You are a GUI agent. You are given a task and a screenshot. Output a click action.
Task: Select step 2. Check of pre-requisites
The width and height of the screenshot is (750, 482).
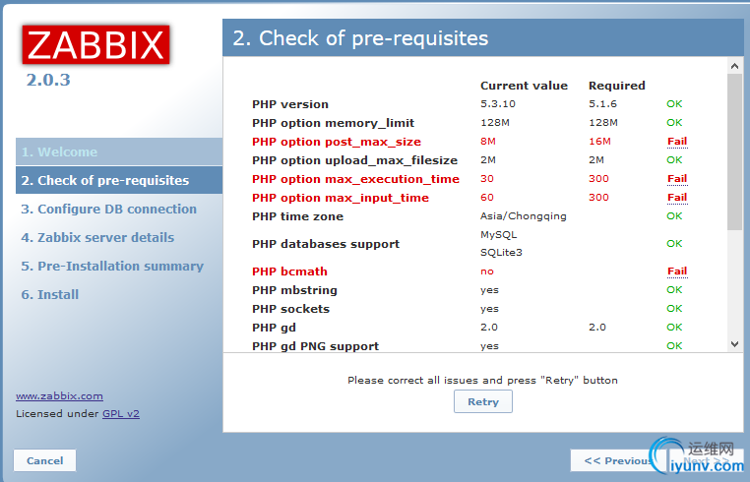click(119, 180)
